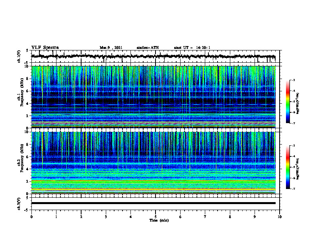Click time-axis tick label "5"
This screenshot has height=243, width=315.
click(156, 217)
